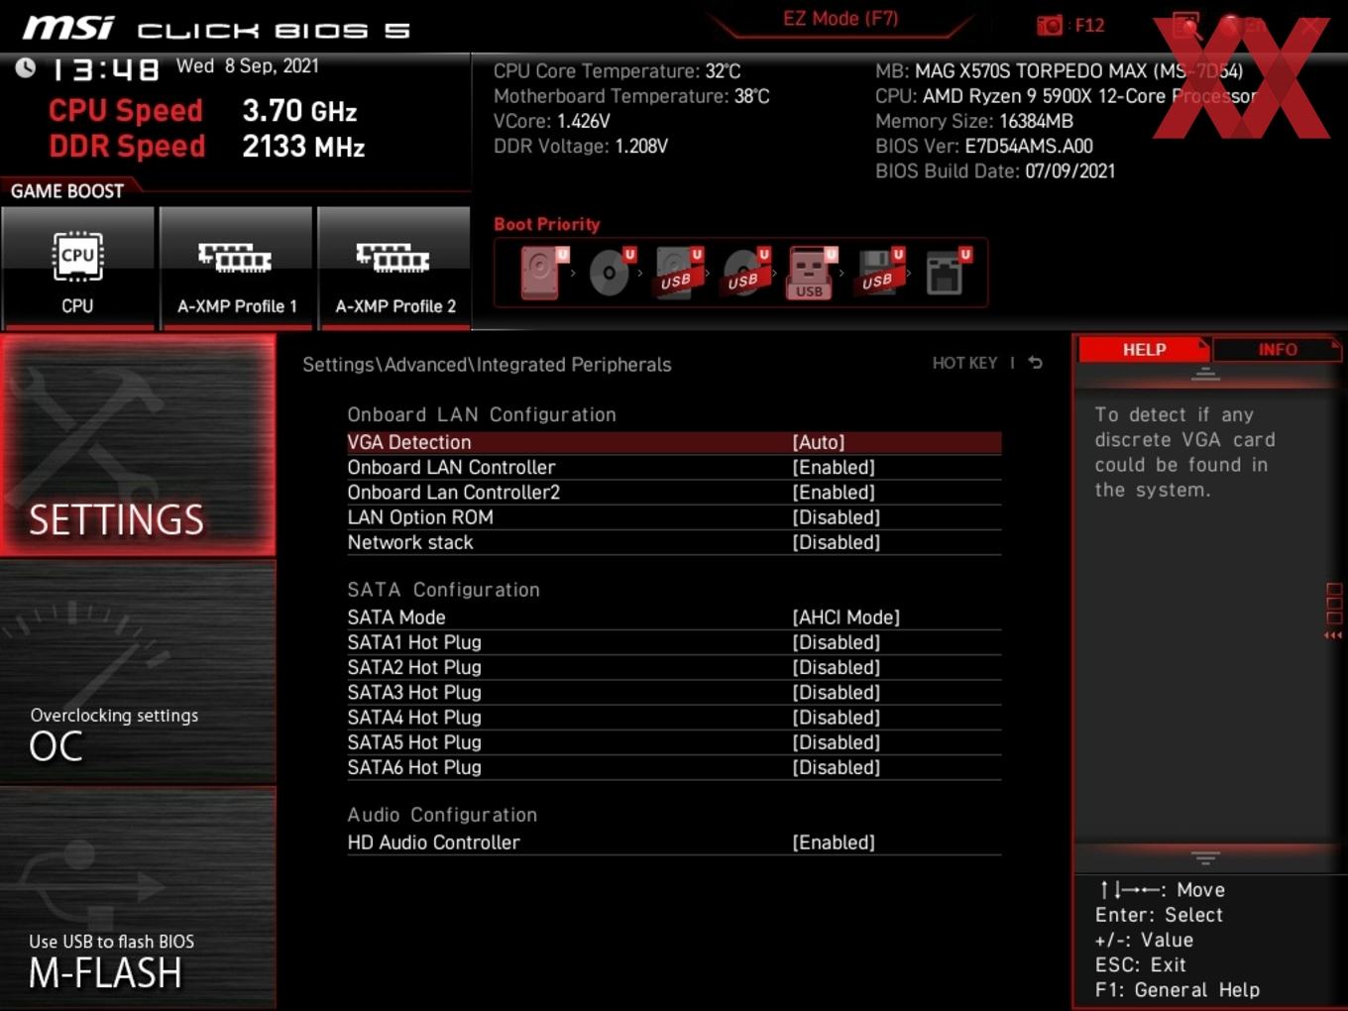The width and height of the screenshot is (1348, 1011).
Task: Click the CPU Core Temperature: 32°C text
Action: [617, 71]
